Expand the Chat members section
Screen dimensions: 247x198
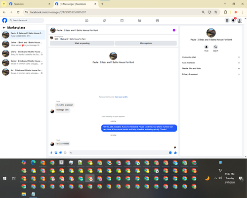(x=211, y=63)
